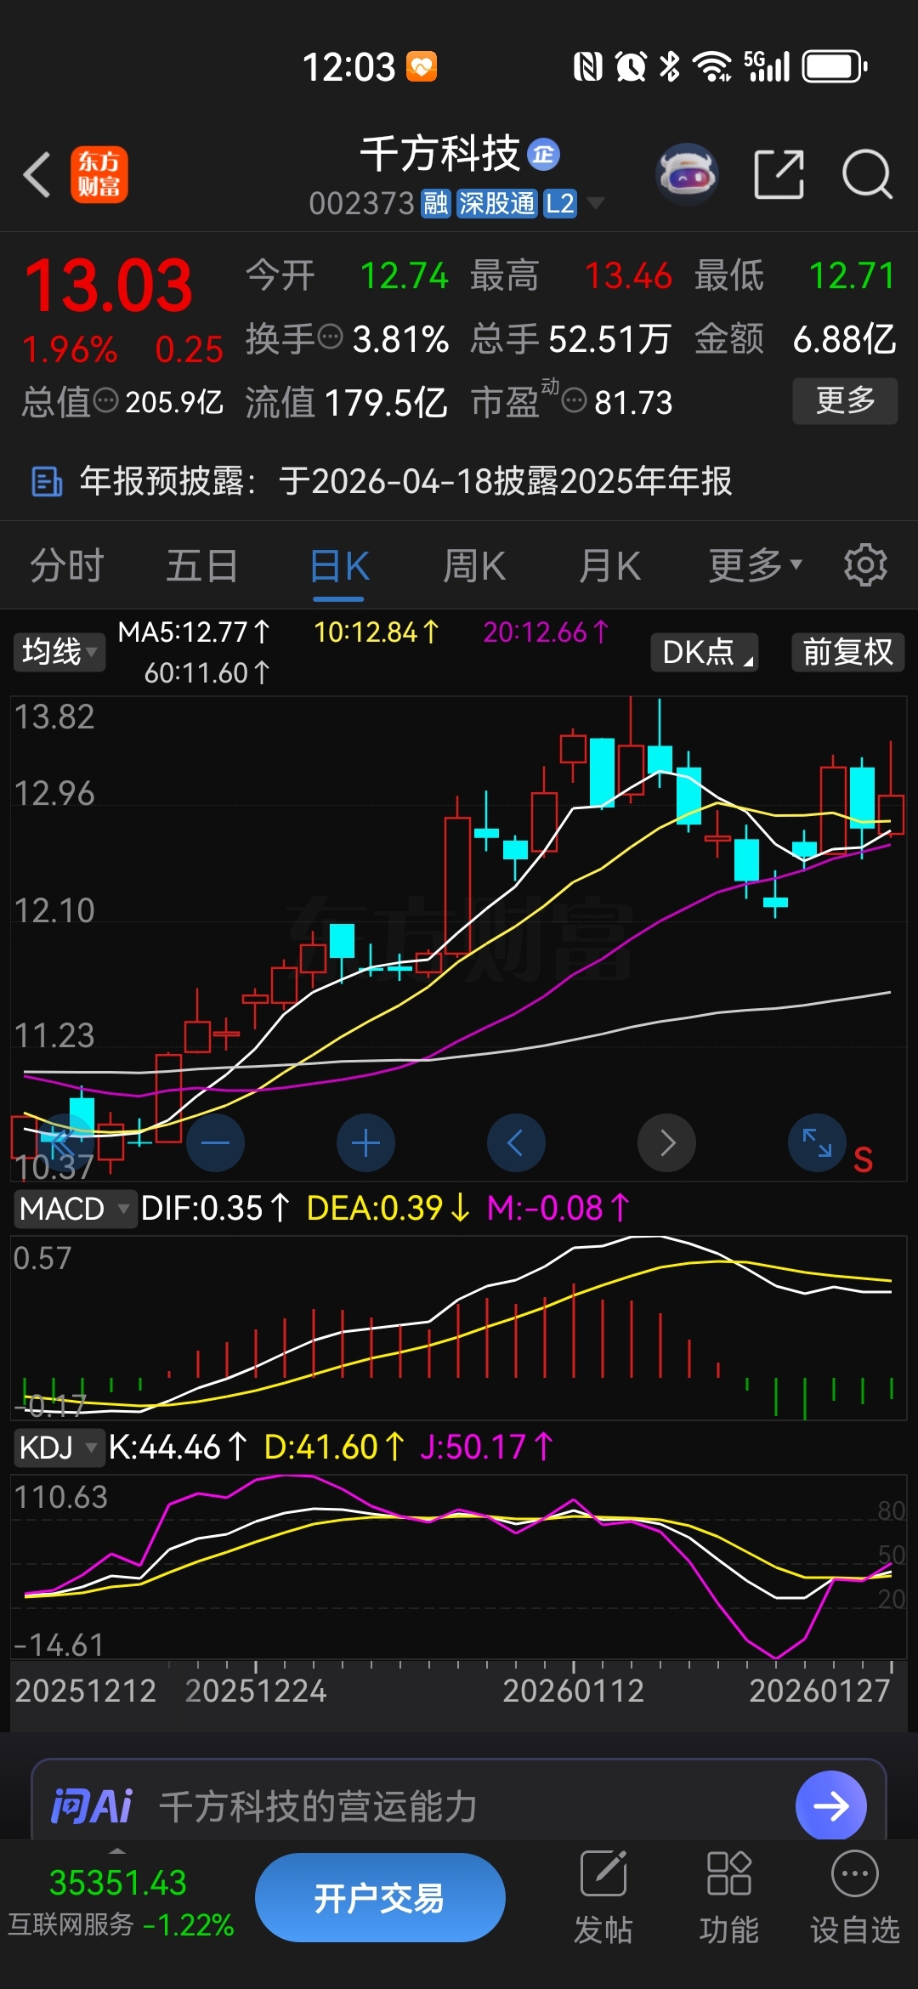Zoom in chart with plus button
918x1989 pixels.
pos(365,1142)
